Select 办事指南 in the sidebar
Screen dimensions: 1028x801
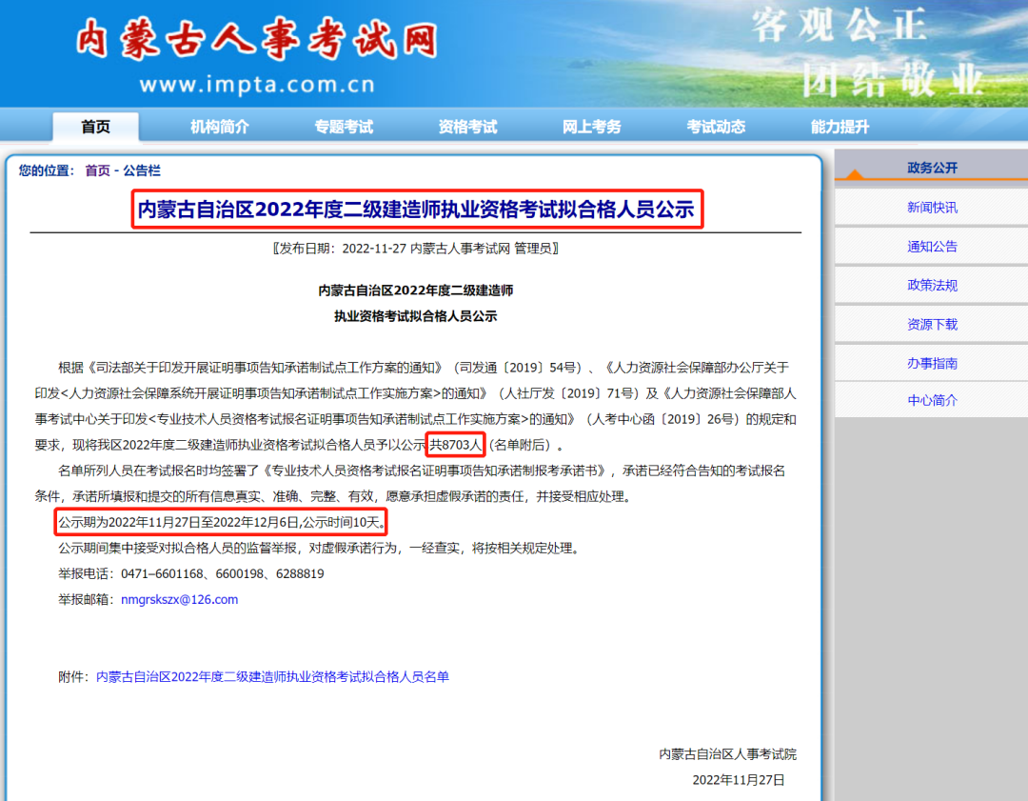click(x=932, y=363)
